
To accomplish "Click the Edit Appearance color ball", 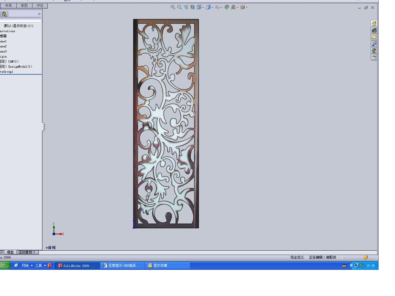I will [227, 7].
